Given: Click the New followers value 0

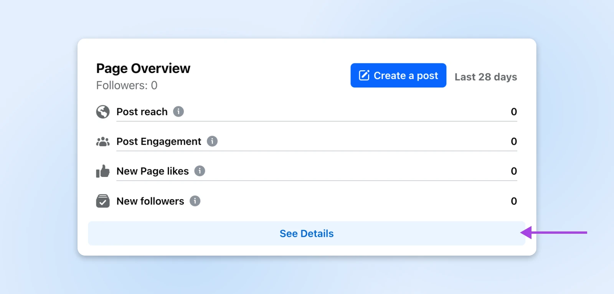Looking at the screenshot, I should (514, 201).
